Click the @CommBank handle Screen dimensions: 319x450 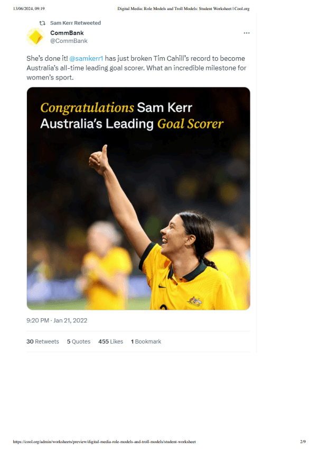[x=69, y=41]
